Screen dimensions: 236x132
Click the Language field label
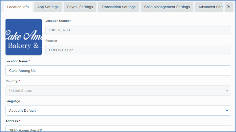click(13, 101)
